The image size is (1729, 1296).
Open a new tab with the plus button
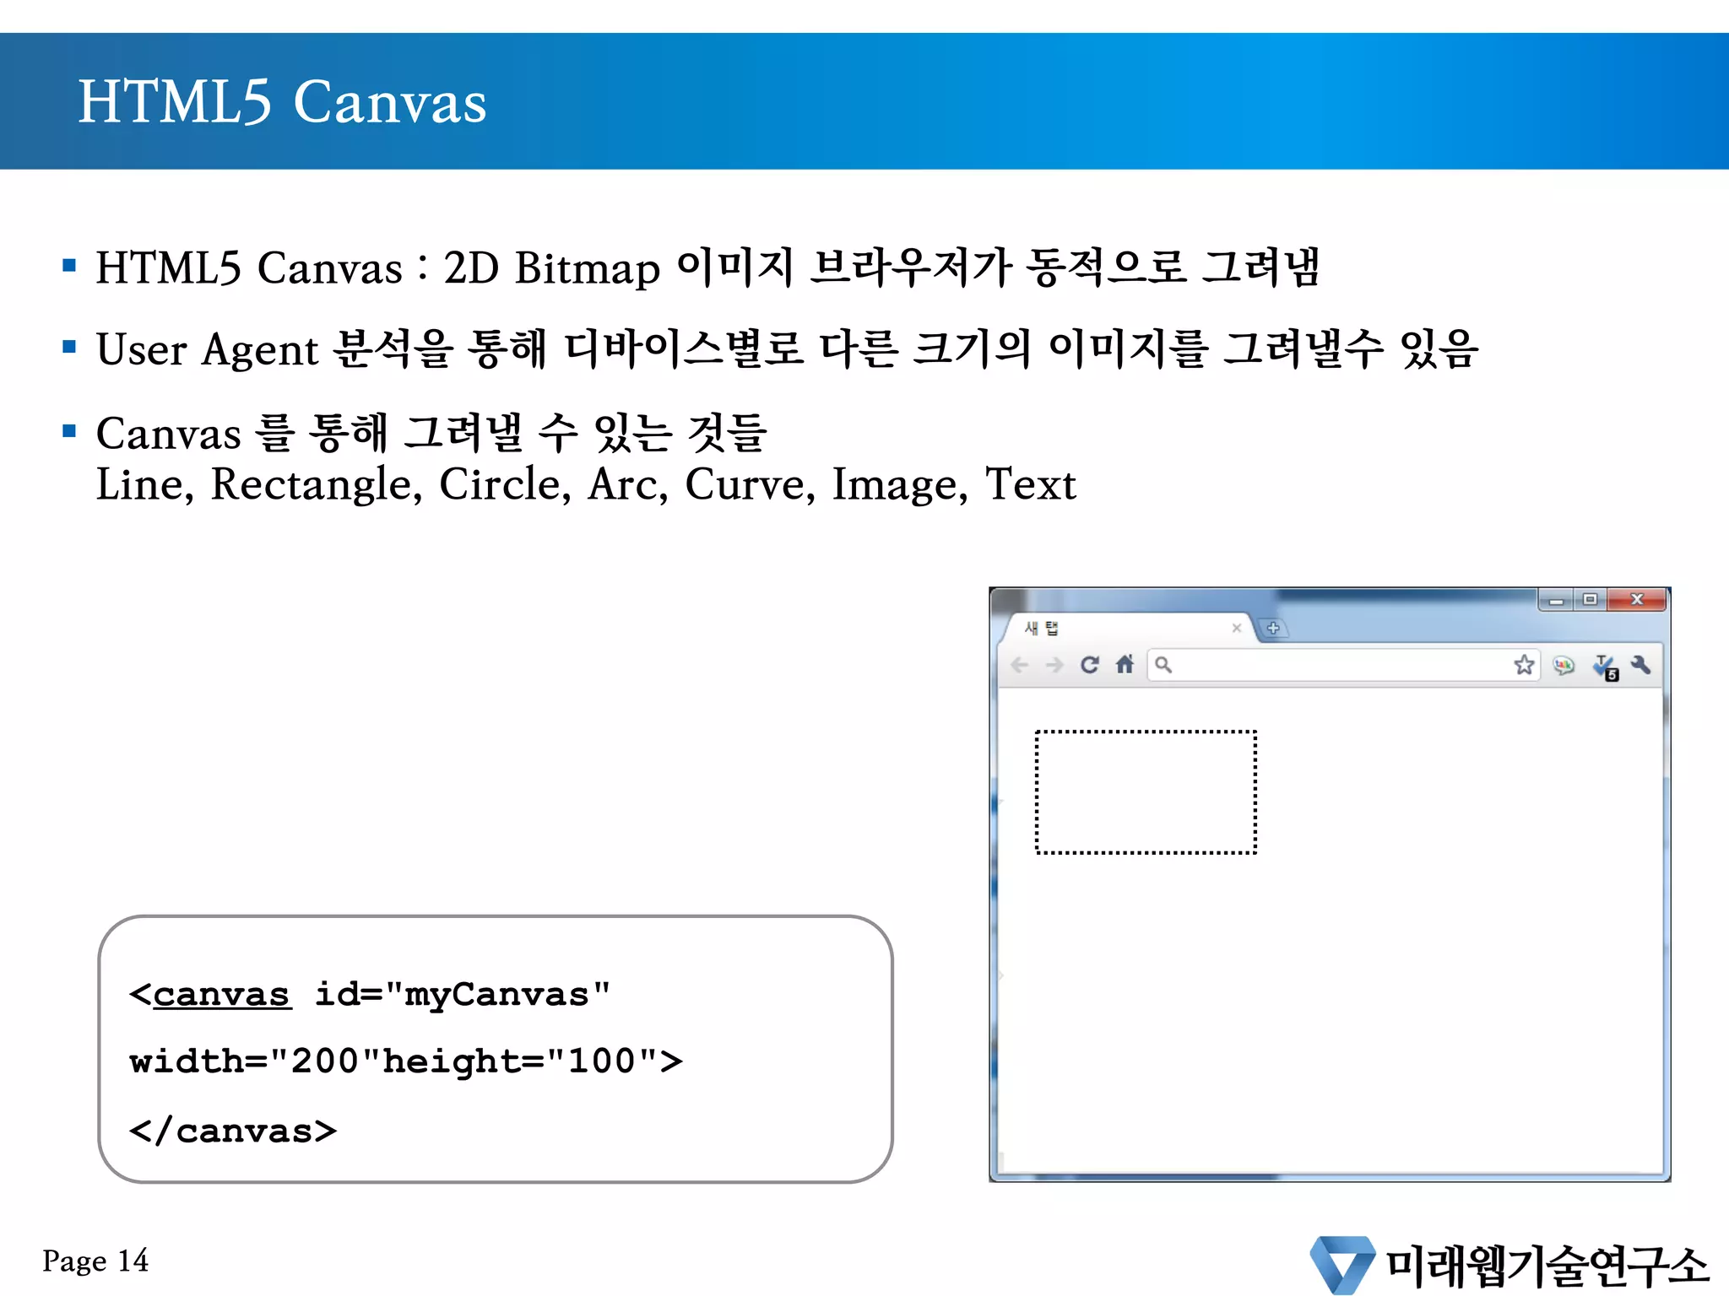1273,628
